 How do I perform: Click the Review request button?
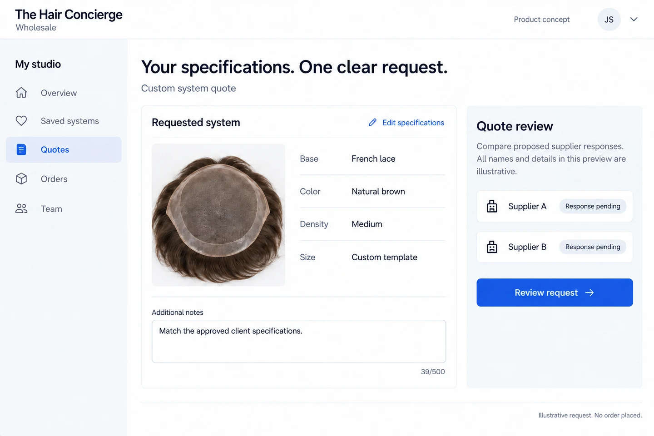coord(555,292)
